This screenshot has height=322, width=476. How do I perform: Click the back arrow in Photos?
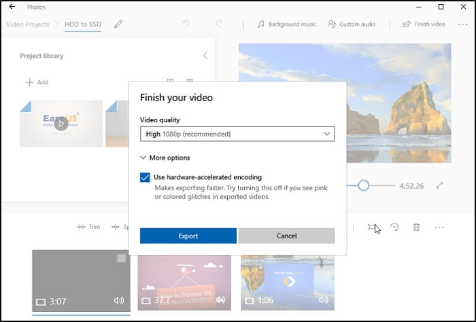coord(11,7)
